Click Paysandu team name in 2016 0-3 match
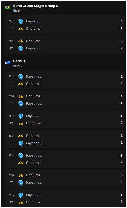Viewport: 127px width, 208px height. click(x=34, y=183)
